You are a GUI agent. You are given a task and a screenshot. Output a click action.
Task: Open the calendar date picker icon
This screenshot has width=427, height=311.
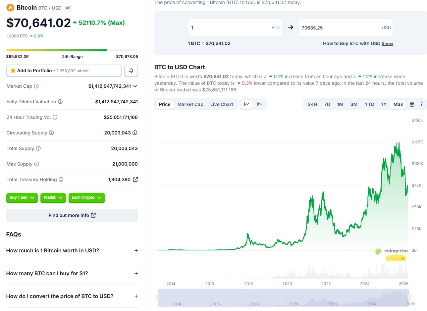coord(412,104)
